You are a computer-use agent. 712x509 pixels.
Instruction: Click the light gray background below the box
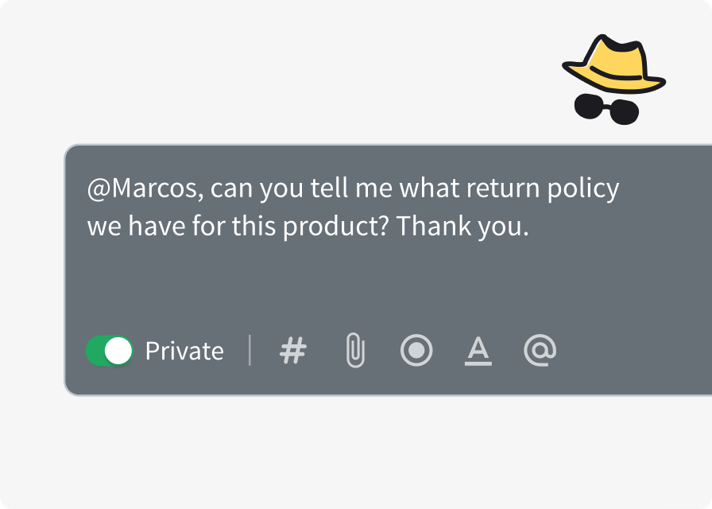click(358, 453)
